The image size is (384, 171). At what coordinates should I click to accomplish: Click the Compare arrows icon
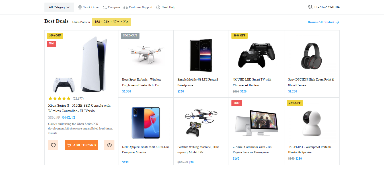tap(105, 7)
